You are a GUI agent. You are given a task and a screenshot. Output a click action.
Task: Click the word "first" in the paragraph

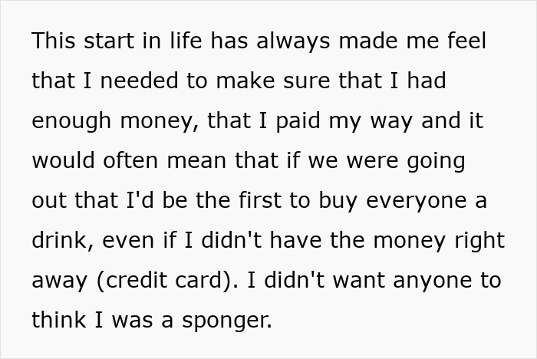click(x=260, y=200)
